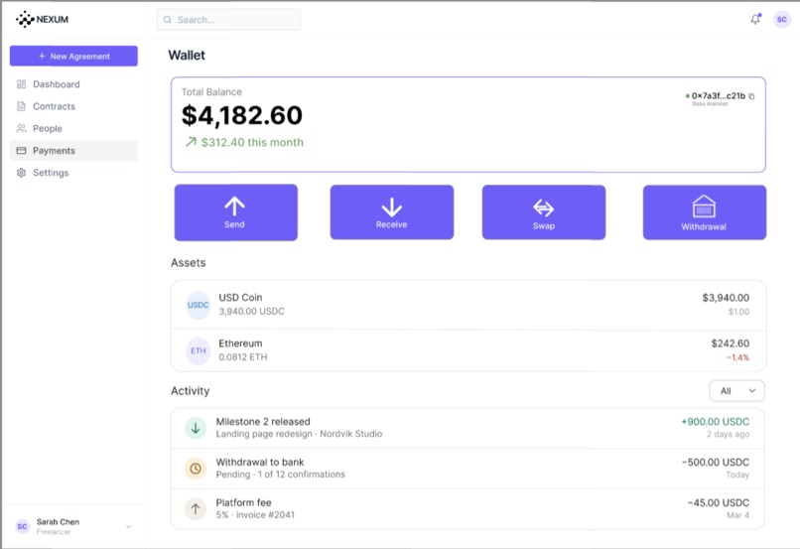Open the USD Coin asset row
Screen dimensions: 800x549
click(468, 305)
